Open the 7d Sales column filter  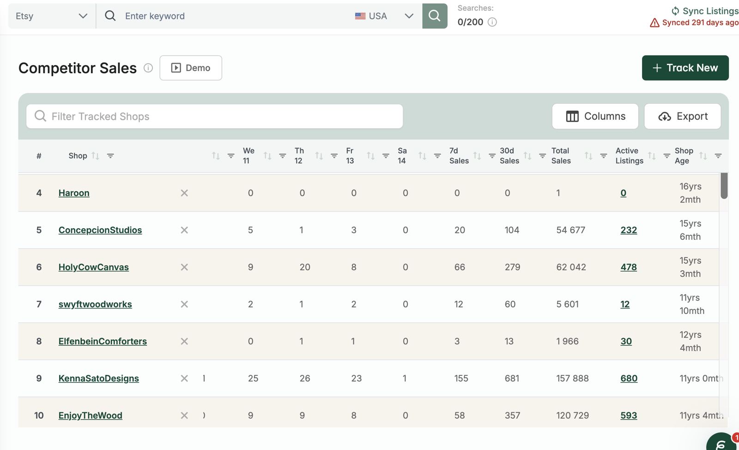(492, 156)
